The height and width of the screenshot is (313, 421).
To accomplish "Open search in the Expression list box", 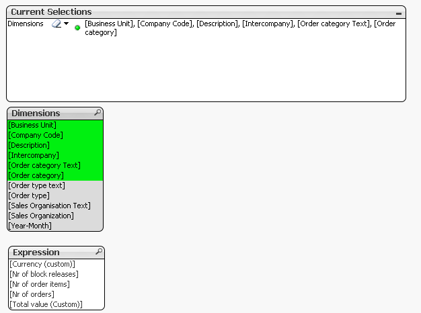I will (99, 251).
